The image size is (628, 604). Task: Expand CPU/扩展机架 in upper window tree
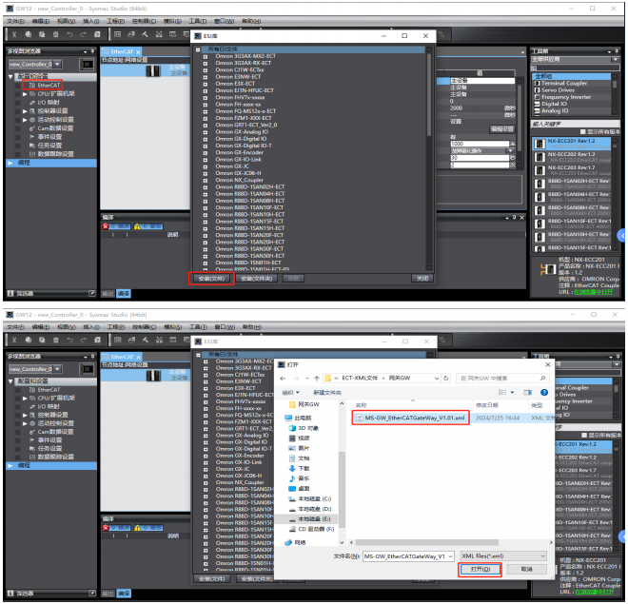click(x=25, y=94)
